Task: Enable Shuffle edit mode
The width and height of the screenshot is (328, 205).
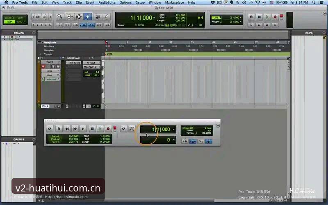Action: click(9, 18)
